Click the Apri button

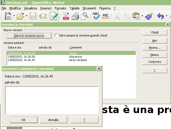point(155,41)
